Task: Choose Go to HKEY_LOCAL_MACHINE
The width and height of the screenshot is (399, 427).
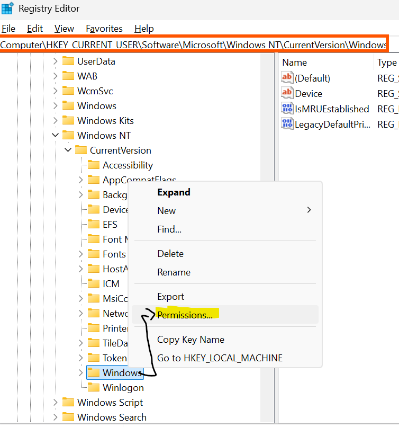Action: pyautogui.click(x=225, y=358)
